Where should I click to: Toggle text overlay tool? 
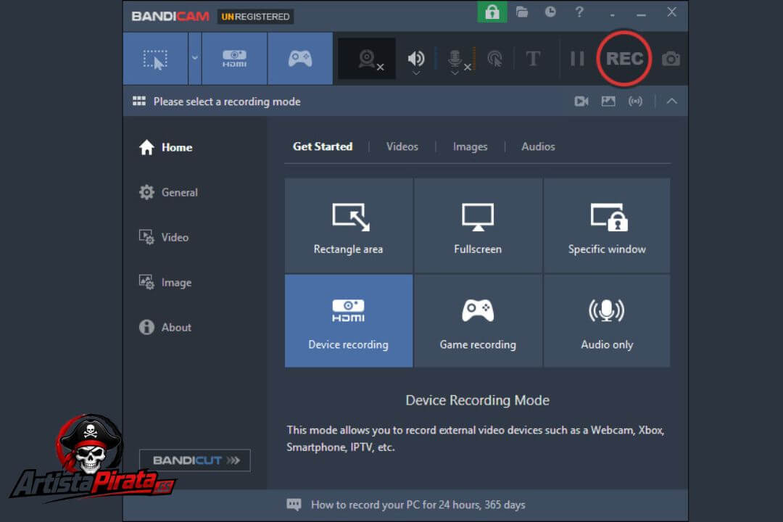pyautogui.click(x=534, y=59)
